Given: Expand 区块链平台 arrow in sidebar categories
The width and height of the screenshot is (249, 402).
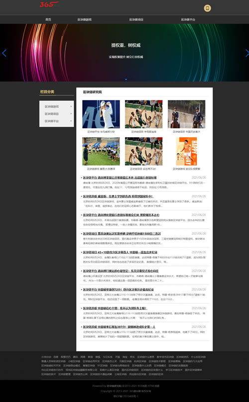Looking at the screenshot, I should [x=71, y=121].
